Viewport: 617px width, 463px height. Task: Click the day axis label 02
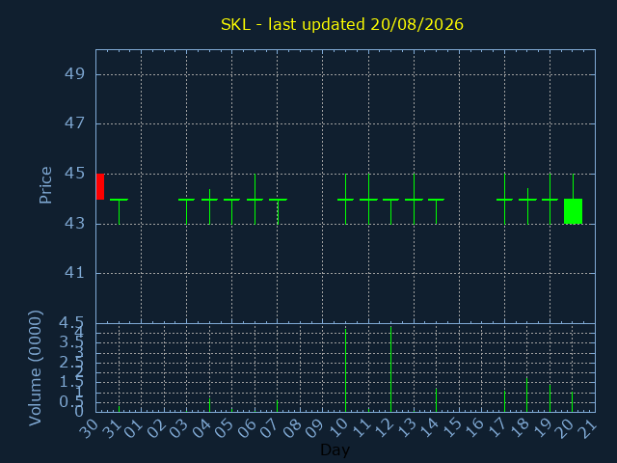pos(156,428)
